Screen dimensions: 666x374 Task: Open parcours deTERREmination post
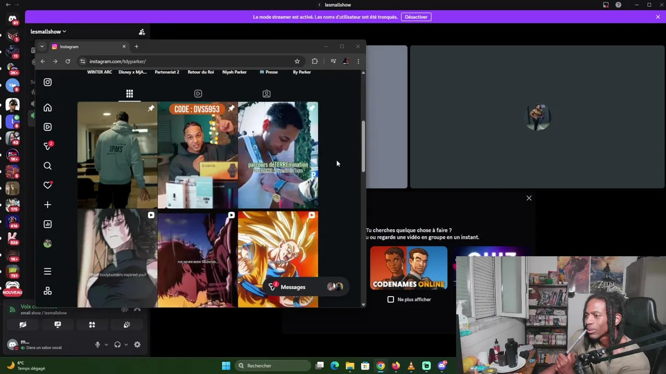[278, 155]
